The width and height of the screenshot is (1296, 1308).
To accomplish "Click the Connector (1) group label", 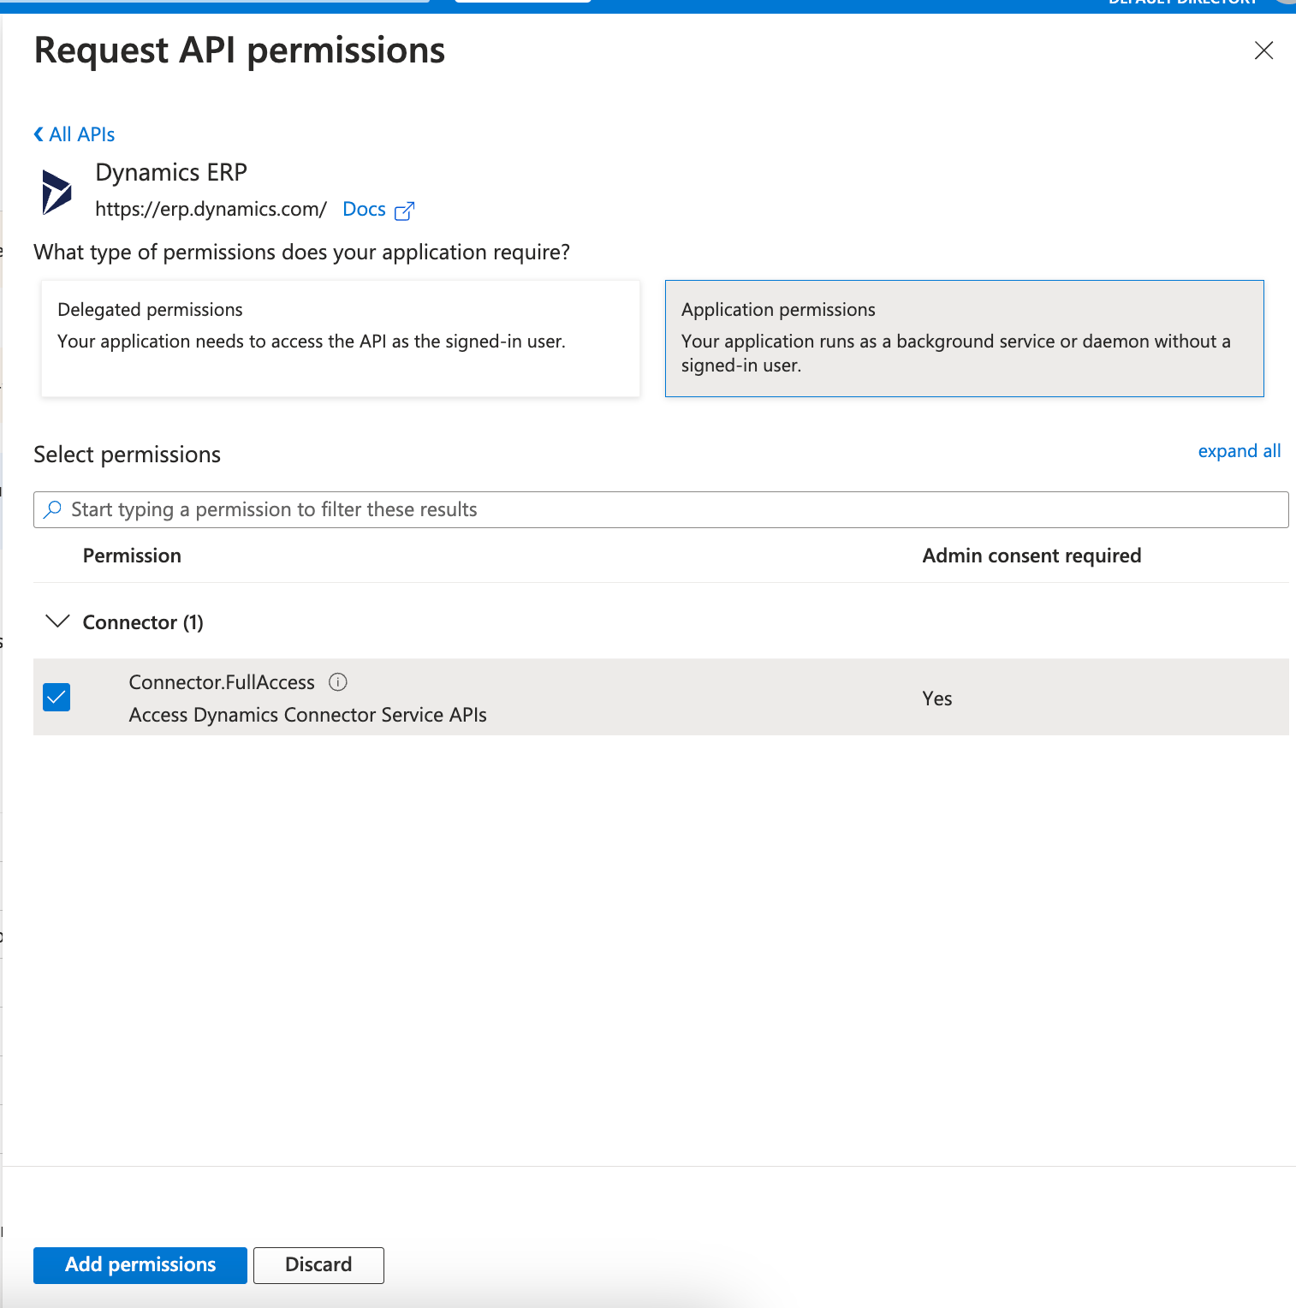I will click(x=143, y=622).
